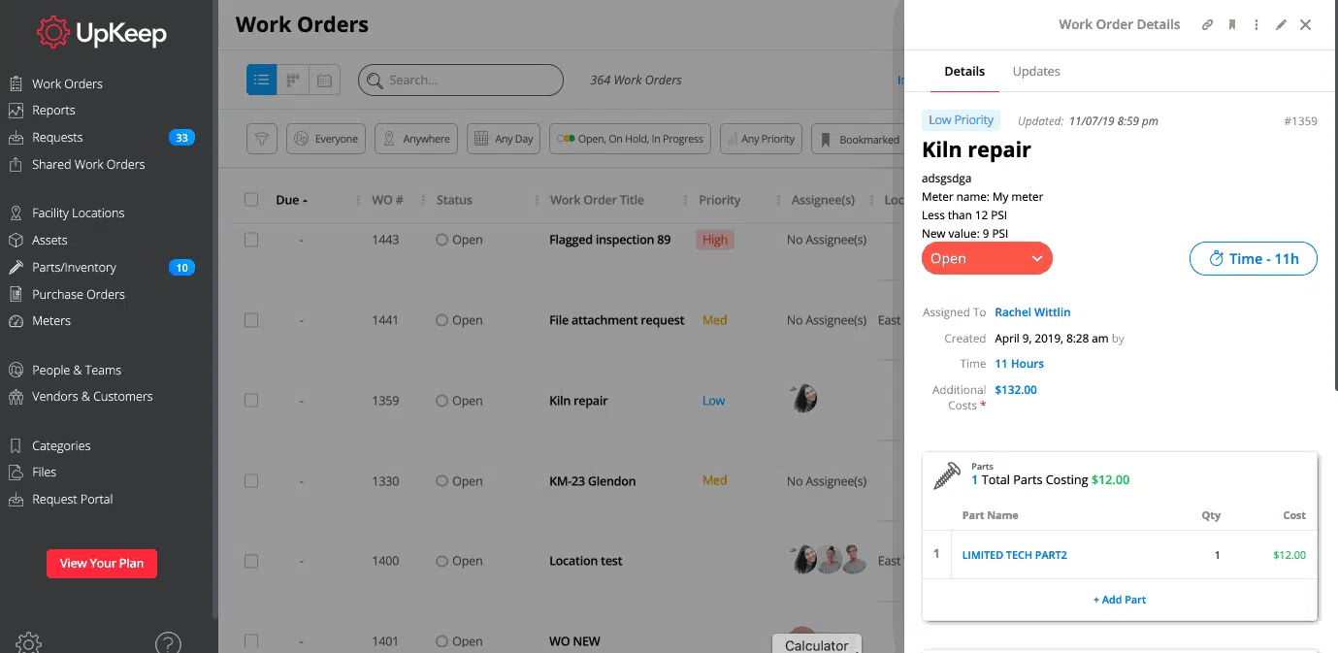Switch to the Updates tab
This screenshot has width=1338, height=653.
[x=1036, y=71]
